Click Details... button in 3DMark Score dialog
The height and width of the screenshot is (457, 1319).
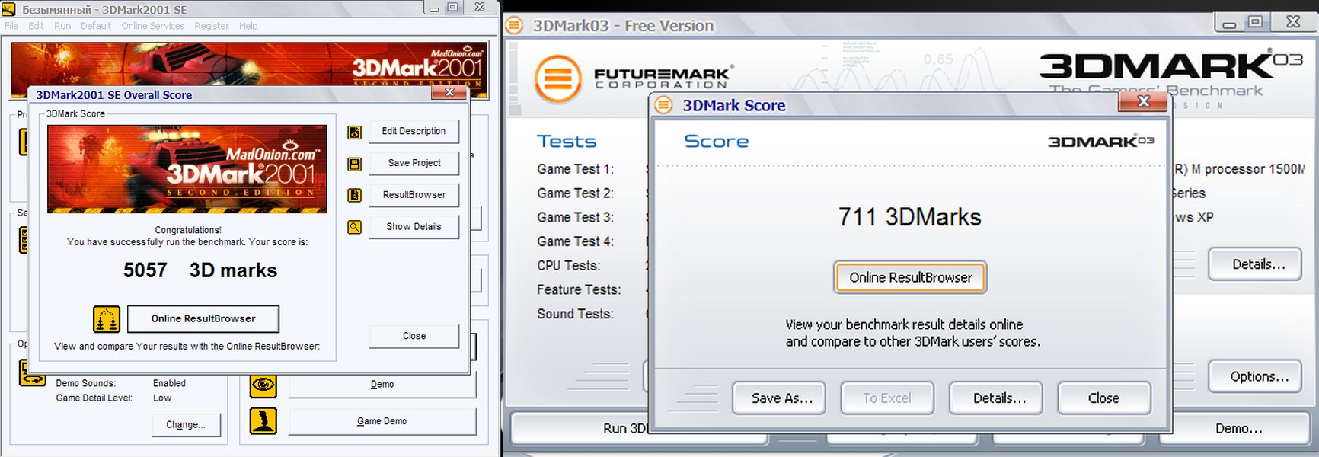pyautogui.click(x=996, y=398)
